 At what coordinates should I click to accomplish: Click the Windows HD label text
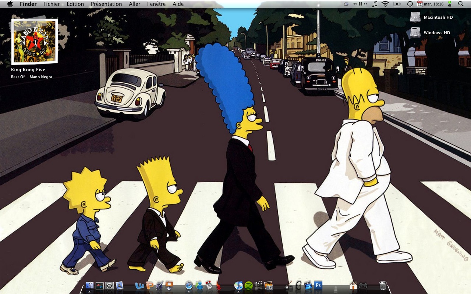(x=437, y=33)
